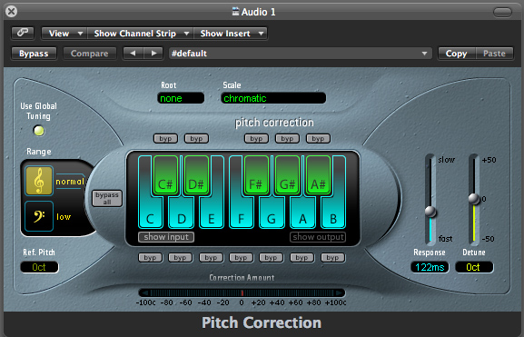Toggle the C# black key
This screenshot has width=524, height=337.
point(165,175)
